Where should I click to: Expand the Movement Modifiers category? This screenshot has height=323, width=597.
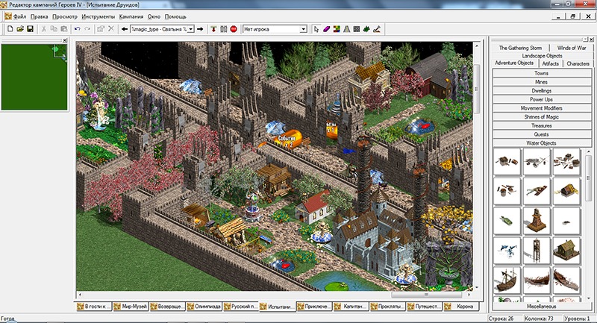[x=542, y=108]
